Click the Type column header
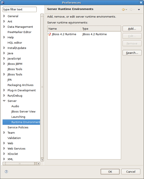This screenshot has height=179, width=144. pyautogui.click(x=101, y=29)
